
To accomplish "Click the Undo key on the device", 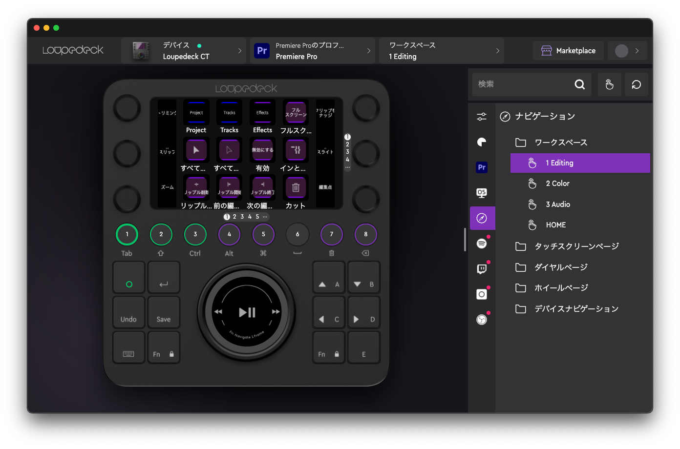I will coord(129,313).
